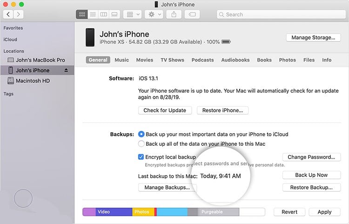Click the Photos segment of the storage bar
Image resolution: width=349 pixels, height=224 pixels.
(x=143, y=212)
